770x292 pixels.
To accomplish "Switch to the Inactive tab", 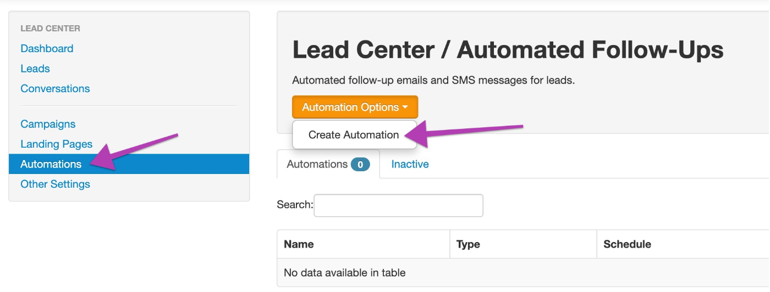I will tap(410, 164).
